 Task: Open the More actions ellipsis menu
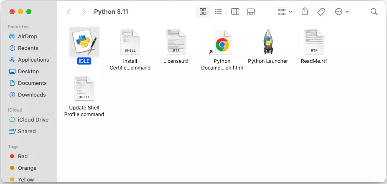coord(341,12)
